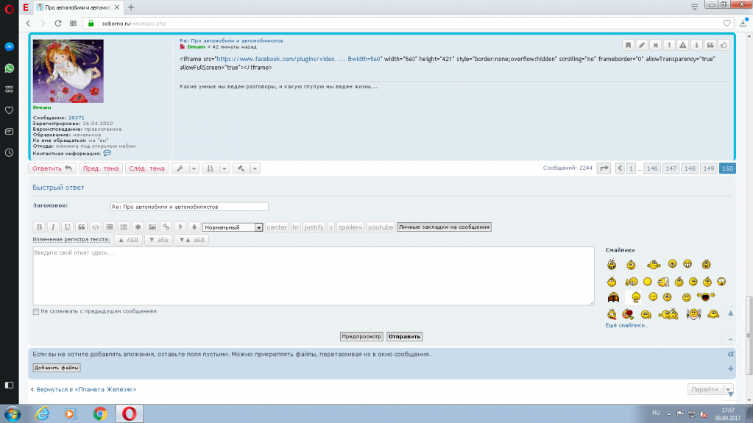Expand the topic tools wrench dropdown
The width and height of the screenshot is (753, 423).
[x=185, y=168]
